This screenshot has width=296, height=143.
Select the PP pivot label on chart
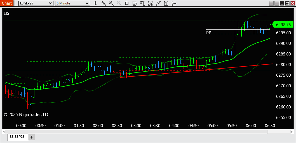pos(209,33)
